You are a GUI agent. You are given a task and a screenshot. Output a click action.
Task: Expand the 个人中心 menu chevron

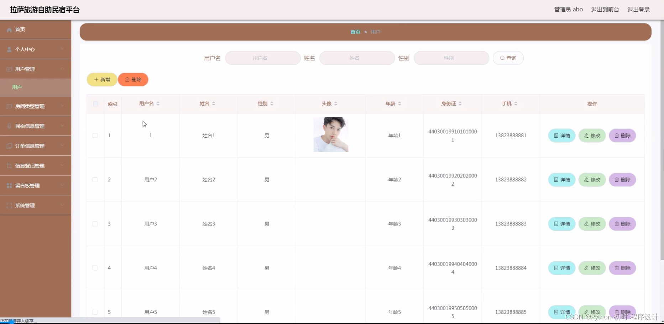pyautogui.click(x=62, y=49)
